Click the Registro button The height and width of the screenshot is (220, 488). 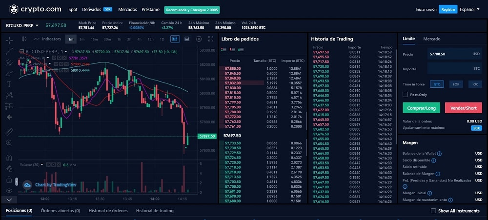pyautogui.click(x=448, y=9)
